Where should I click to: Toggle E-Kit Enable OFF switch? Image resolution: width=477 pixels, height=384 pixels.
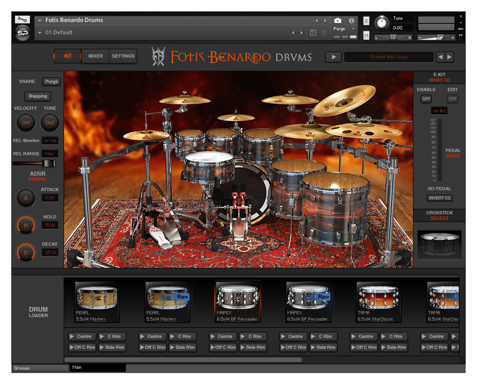tap(426, 99)
